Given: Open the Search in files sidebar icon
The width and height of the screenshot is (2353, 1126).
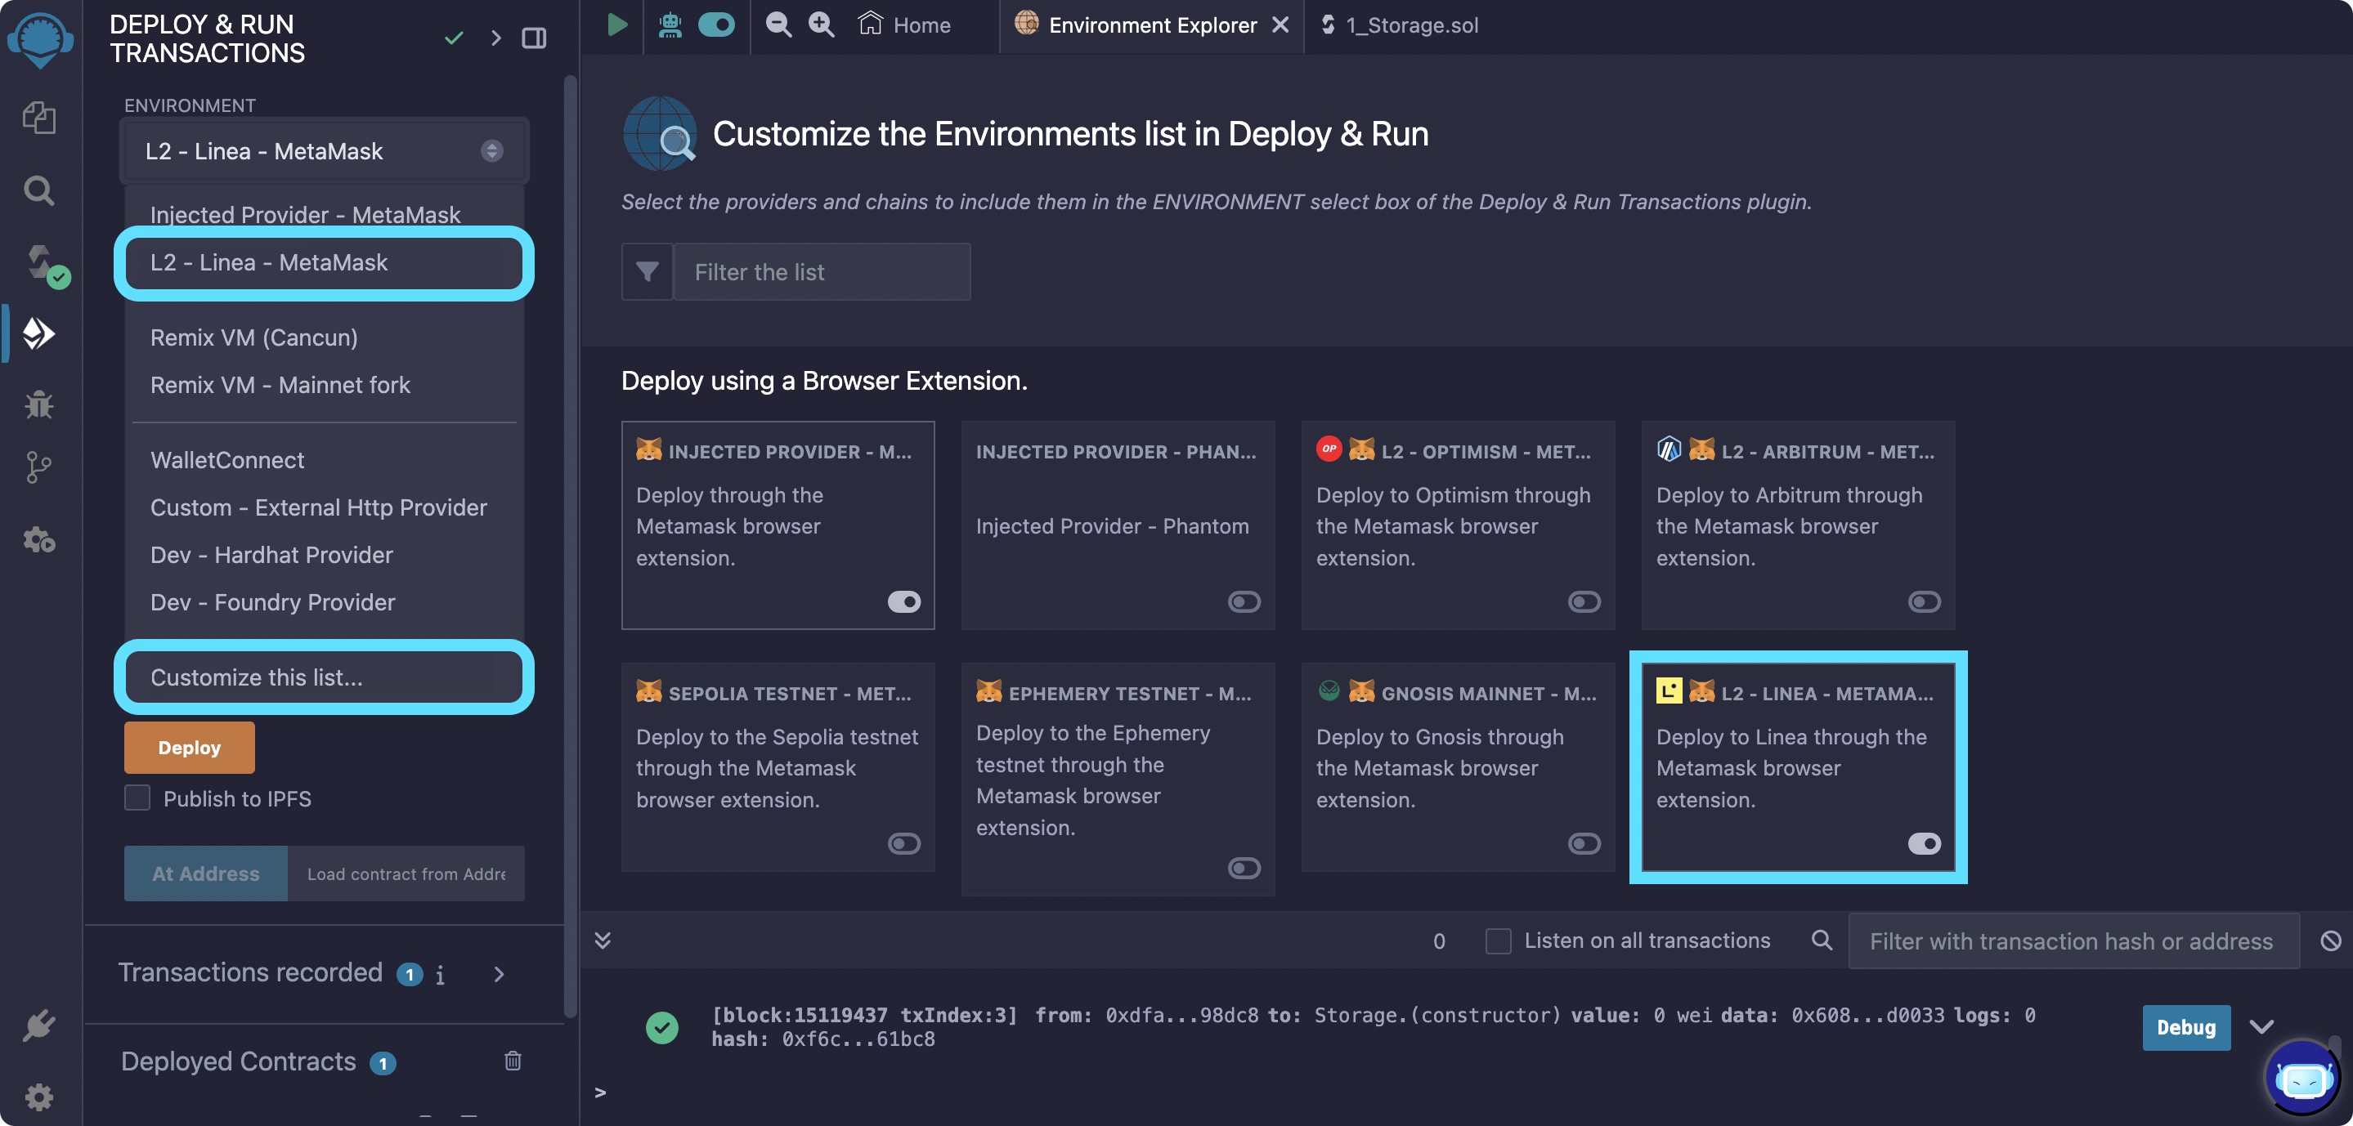Looking at the screenshot, I should 38,190.
